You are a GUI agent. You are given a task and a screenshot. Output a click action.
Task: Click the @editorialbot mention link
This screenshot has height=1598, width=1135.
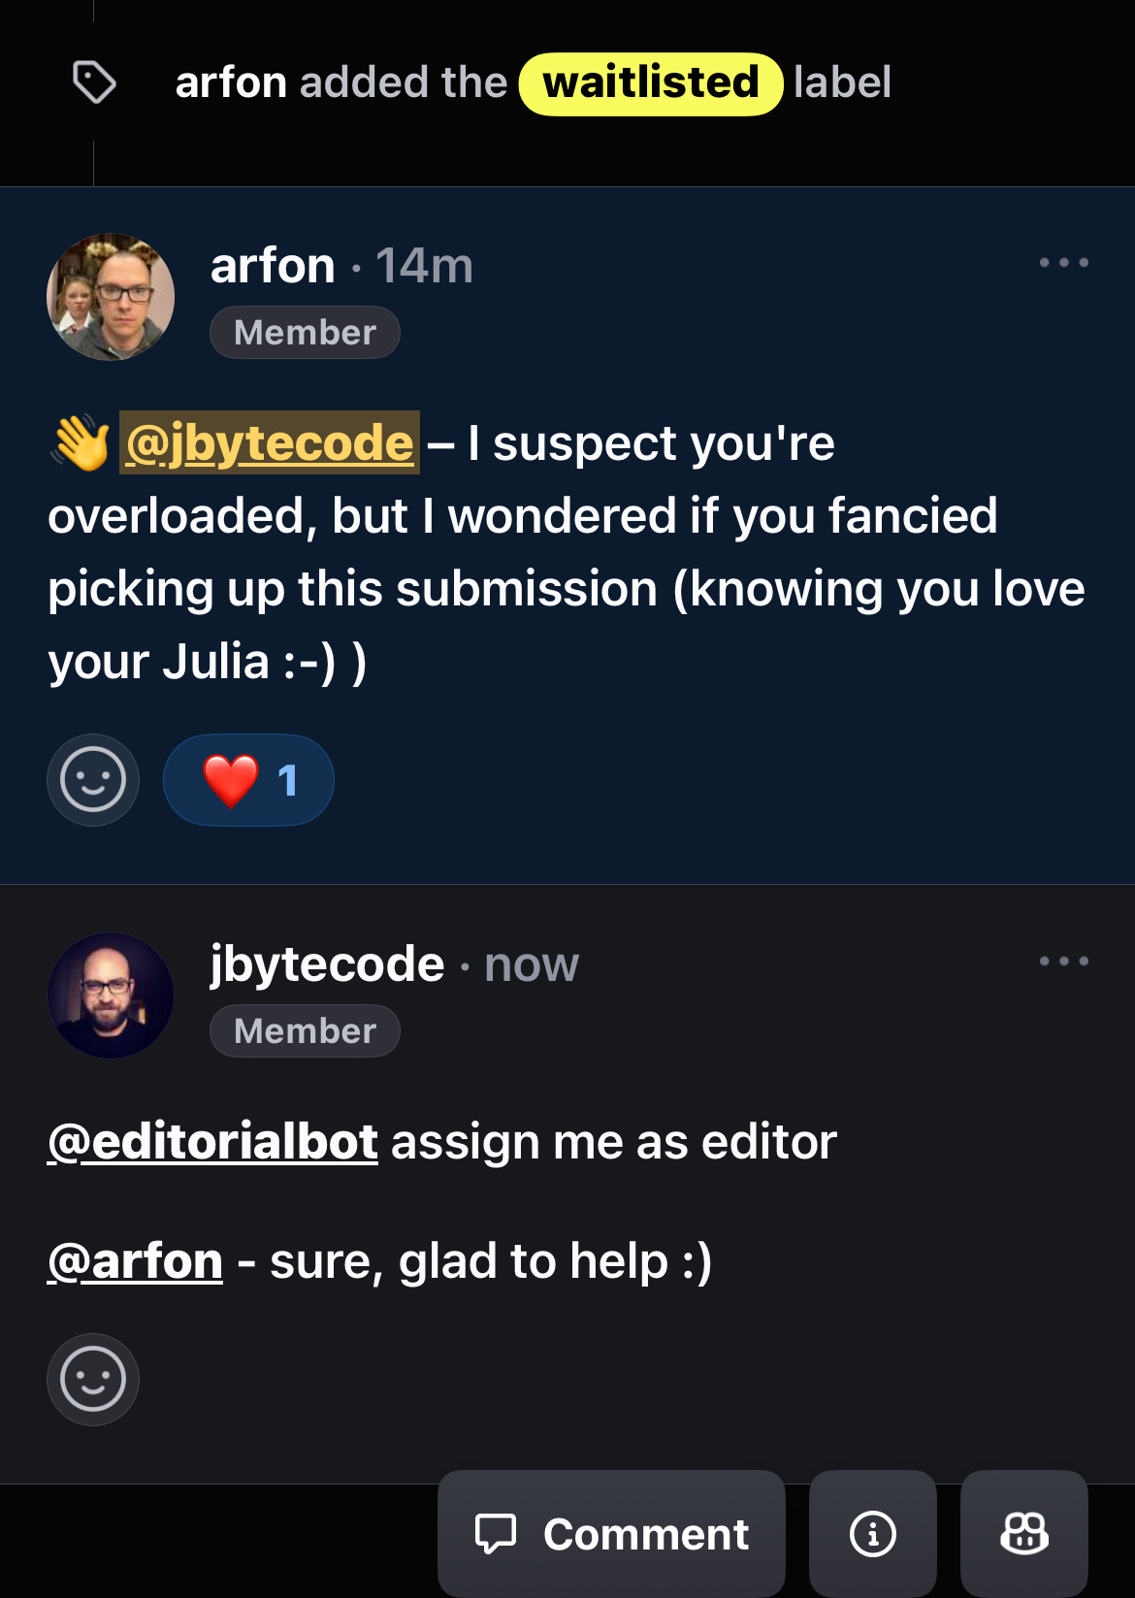[x=213, y=1142]
